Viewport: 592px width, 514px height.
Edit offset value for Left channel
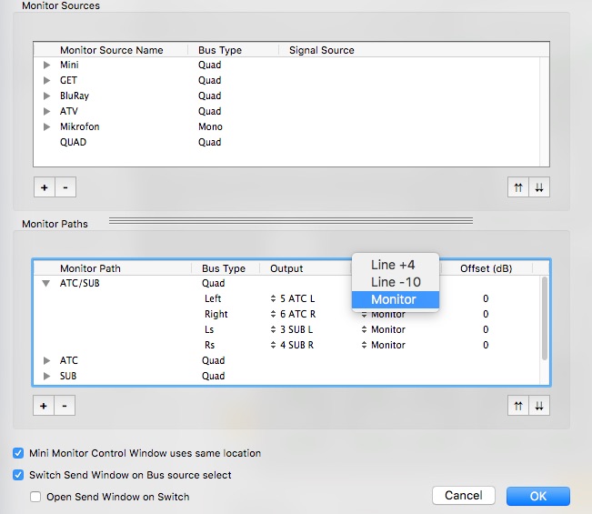(486, 298)
